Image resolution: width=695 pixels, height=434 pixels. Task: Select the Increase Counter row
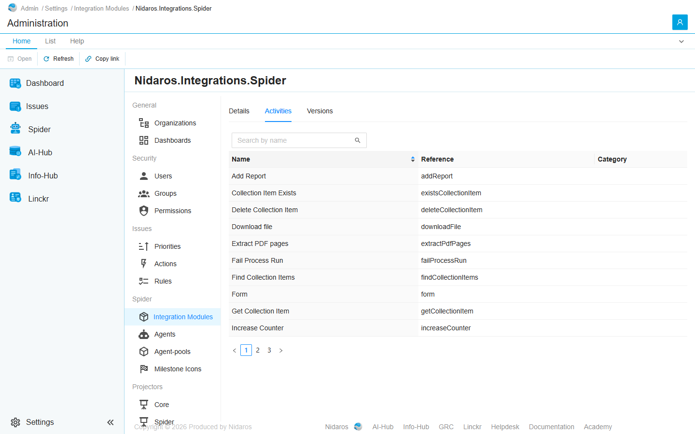point(458,328)
